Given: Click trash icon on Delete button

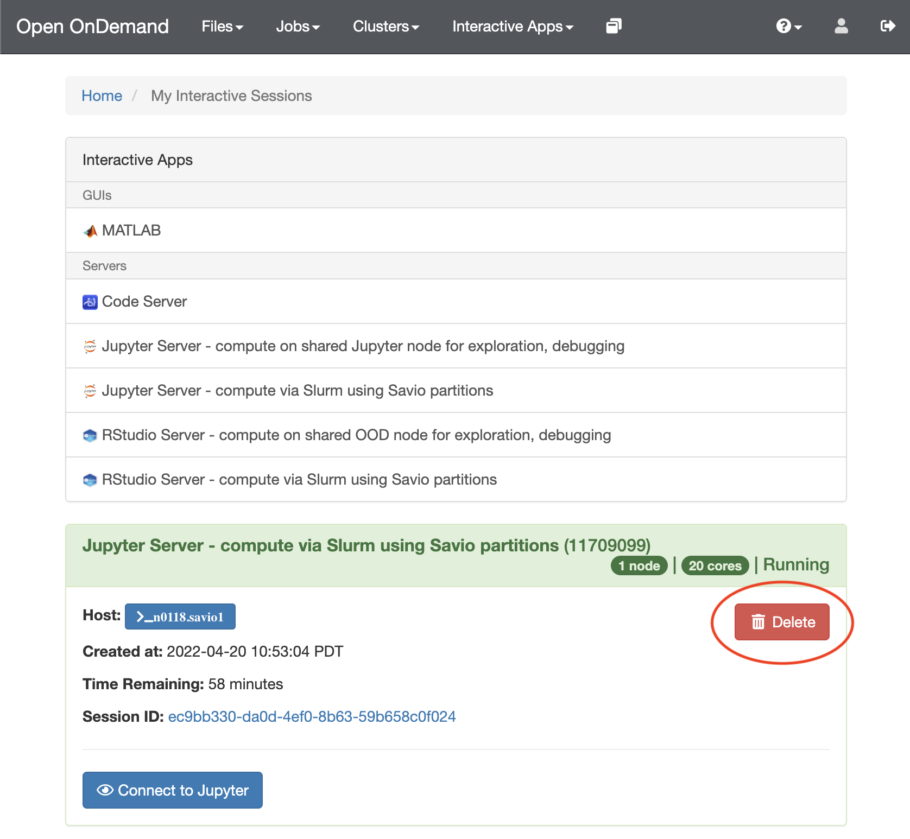Looking at the screenshot, I should [759, 622].
